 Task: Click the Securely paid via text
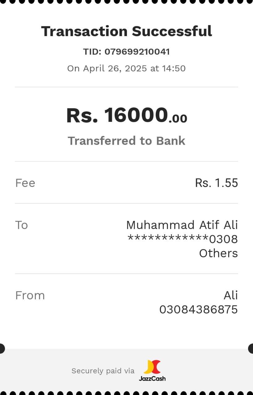[103, 371]
